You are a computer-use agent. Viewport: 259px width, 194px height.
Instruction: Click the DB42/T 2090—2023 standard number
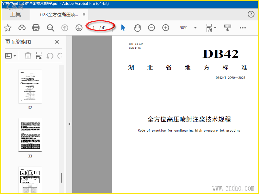click(231, 78)
